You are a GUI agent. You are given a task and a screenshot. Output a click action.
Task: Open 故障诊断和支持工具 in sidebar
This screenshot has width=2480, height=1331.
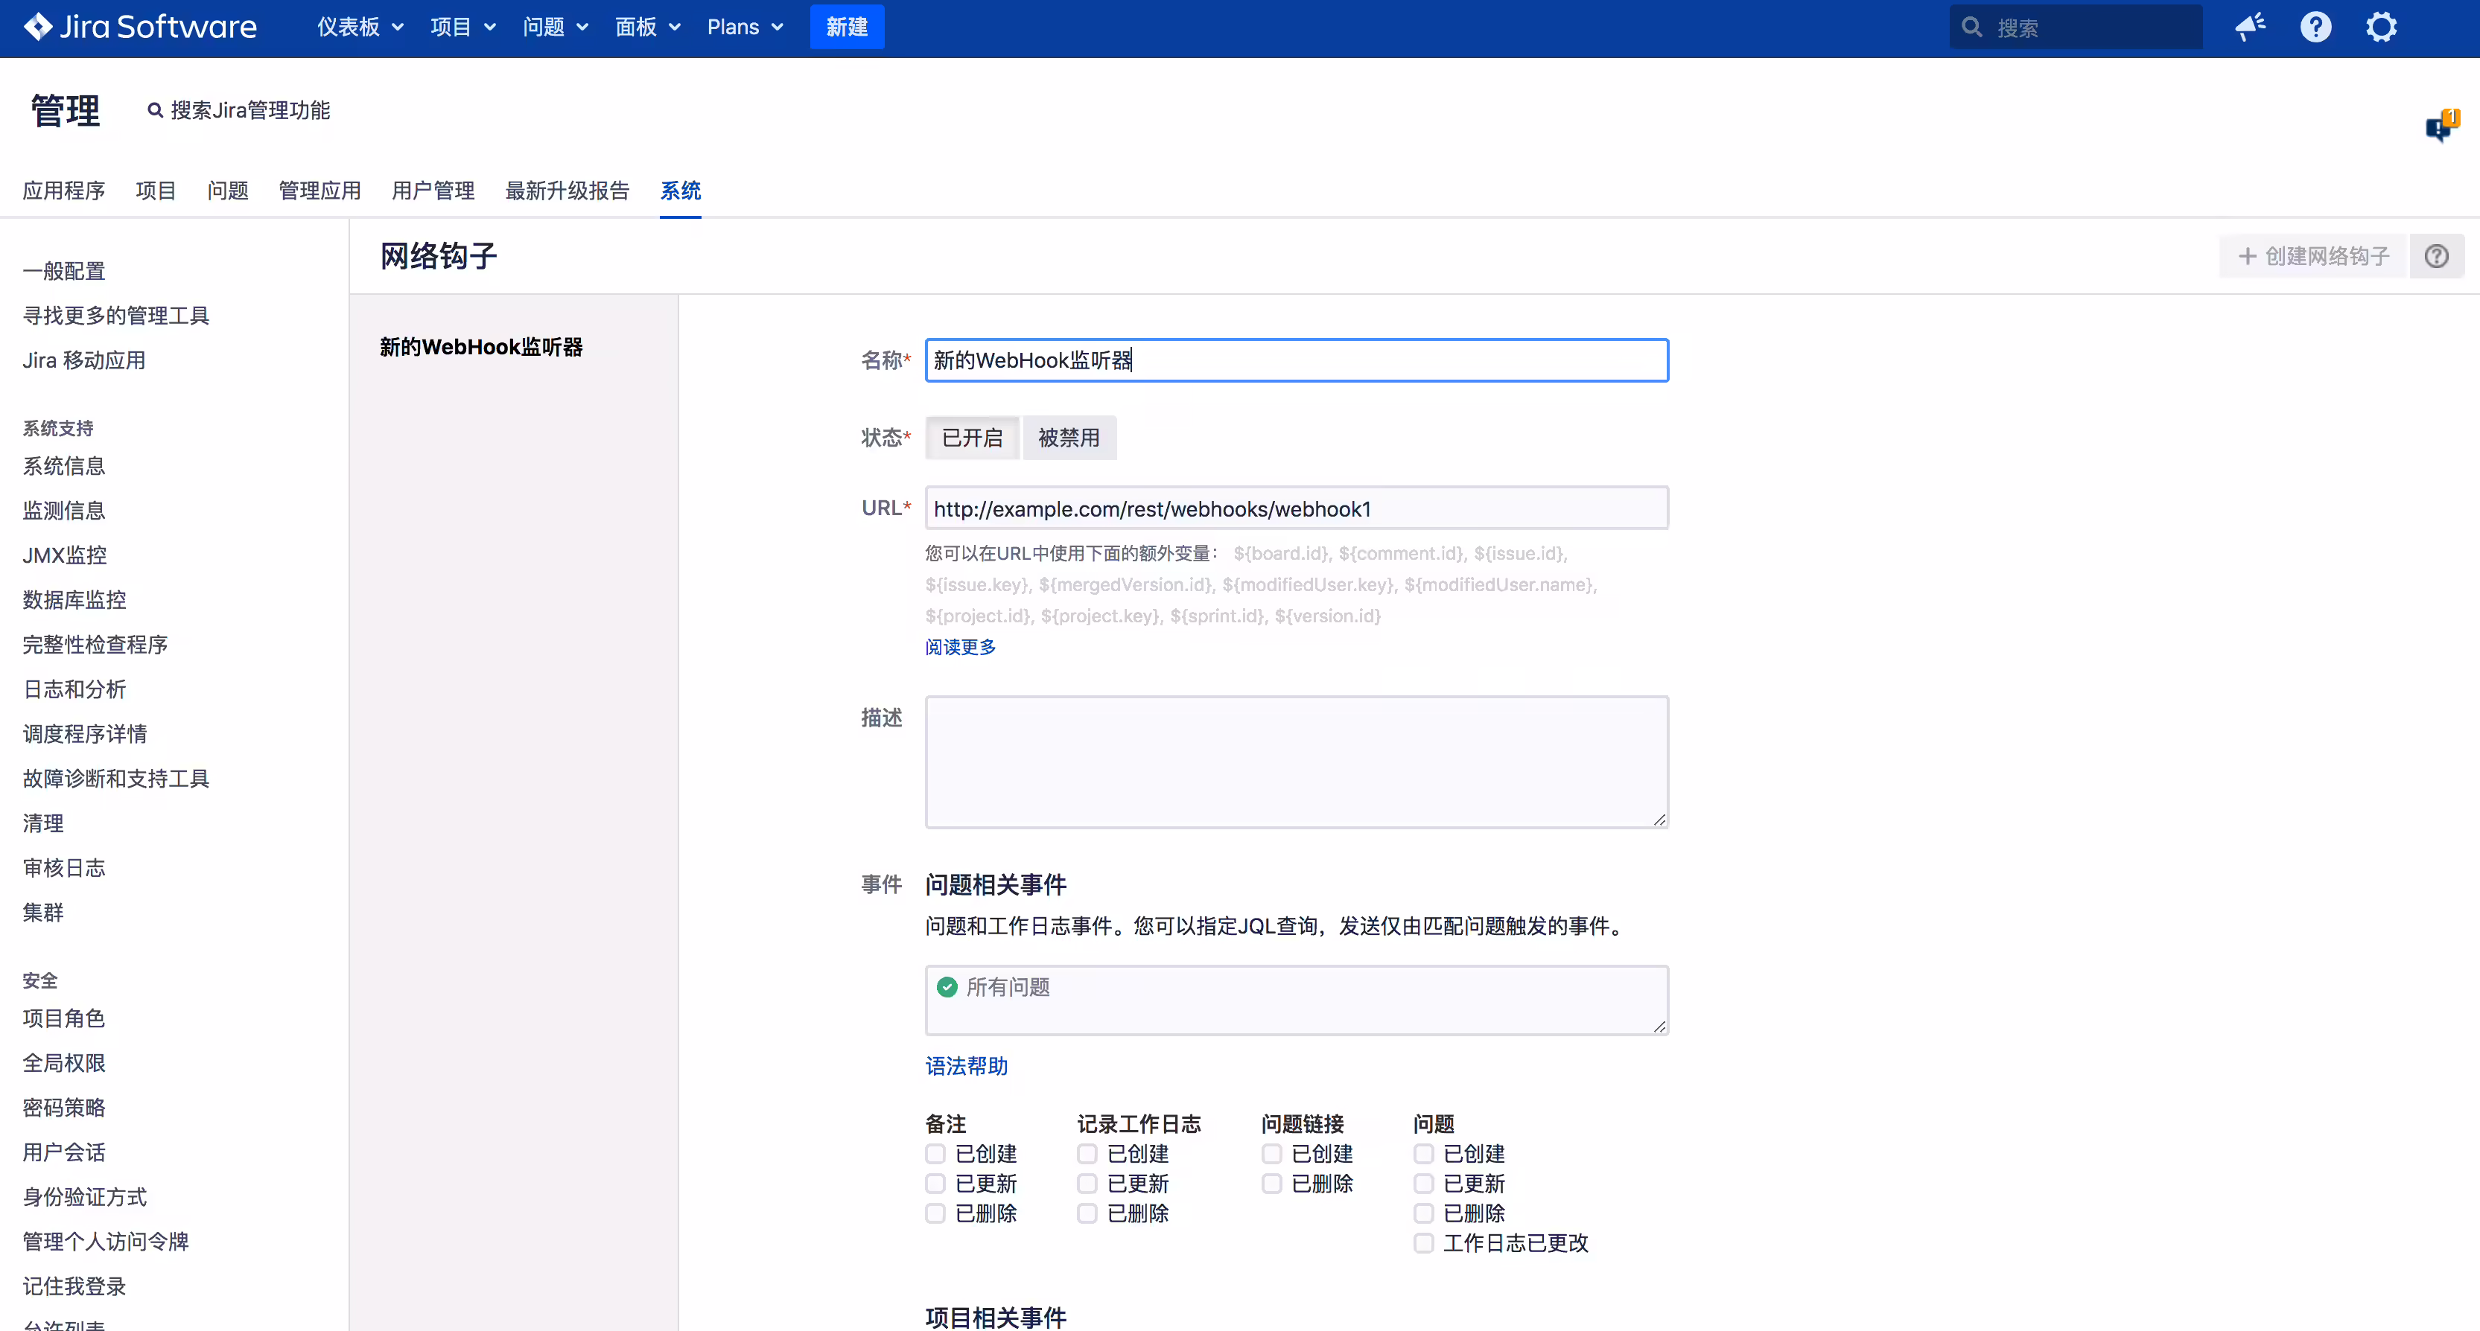pyautogui.click(x=115, y=779)
